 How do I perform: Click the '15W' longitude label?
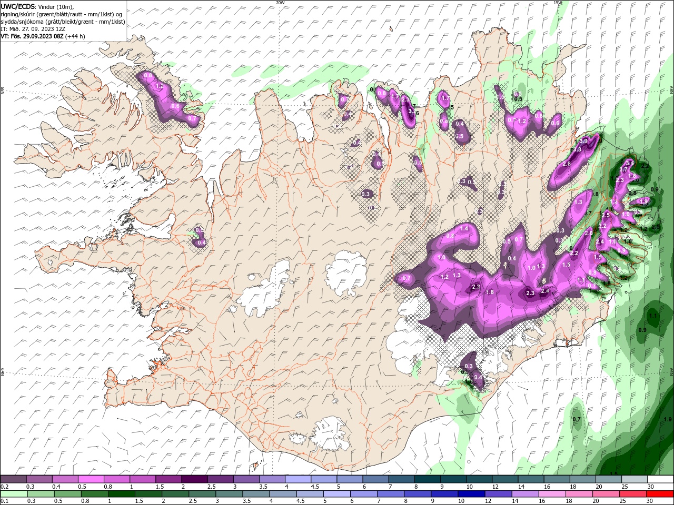(x=558, y=3)
